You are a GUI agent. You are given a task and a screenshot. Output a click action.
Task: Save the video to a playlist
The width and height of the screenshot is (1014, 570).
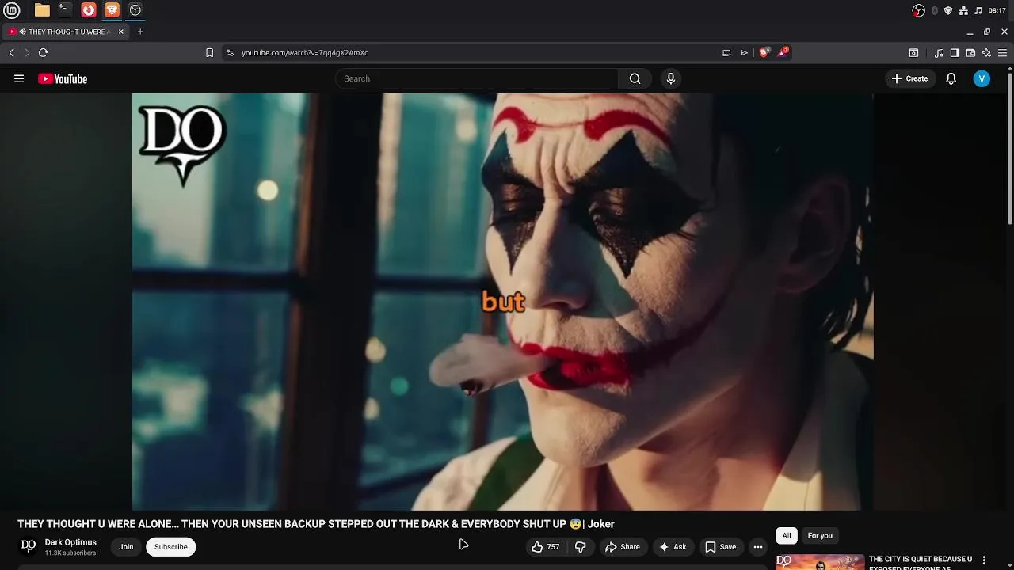click(721, 547)
